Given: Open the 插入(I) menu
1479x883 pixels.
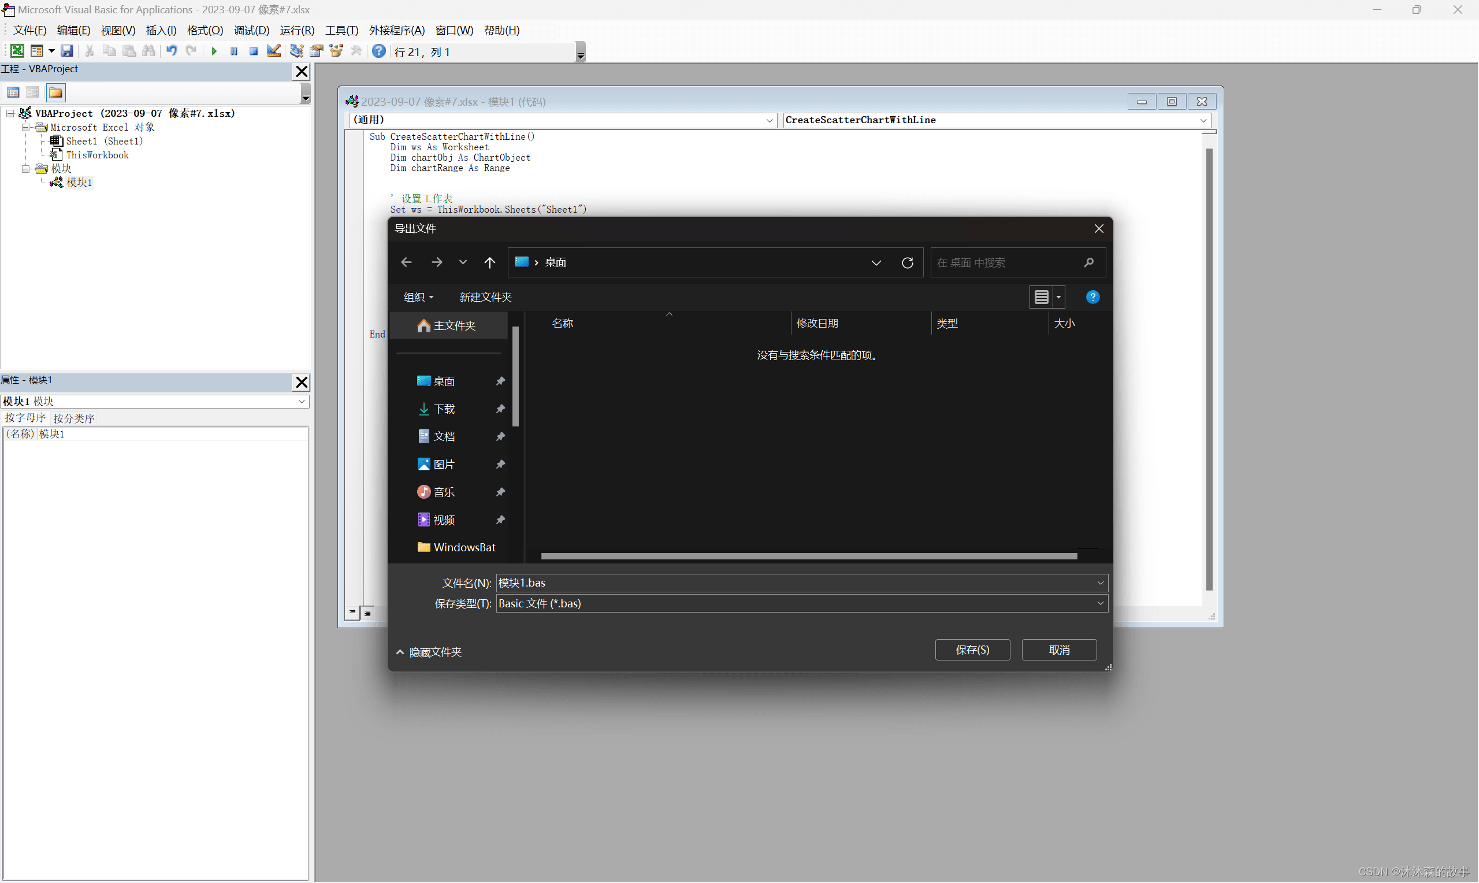Looking at the screenshot, I should click(x=161, y=31).
